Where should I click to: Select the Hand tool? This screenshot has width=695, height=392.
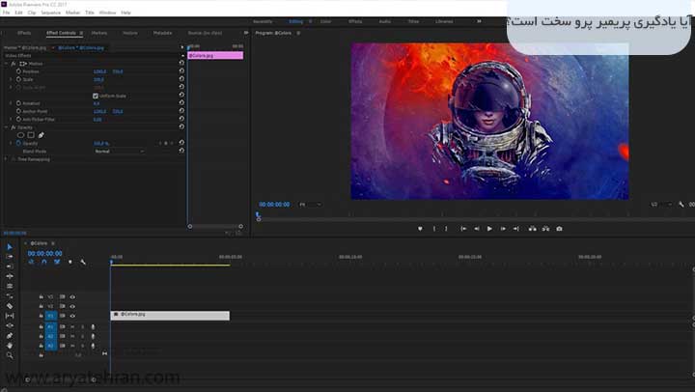pyautogui.click(x=10, y=345)
